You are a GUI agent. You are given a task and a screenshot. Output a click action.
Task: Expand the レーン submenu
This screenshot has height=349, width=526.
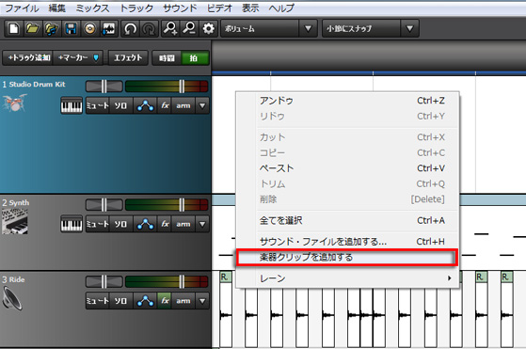pyautogui.click(x=347, y=278)
